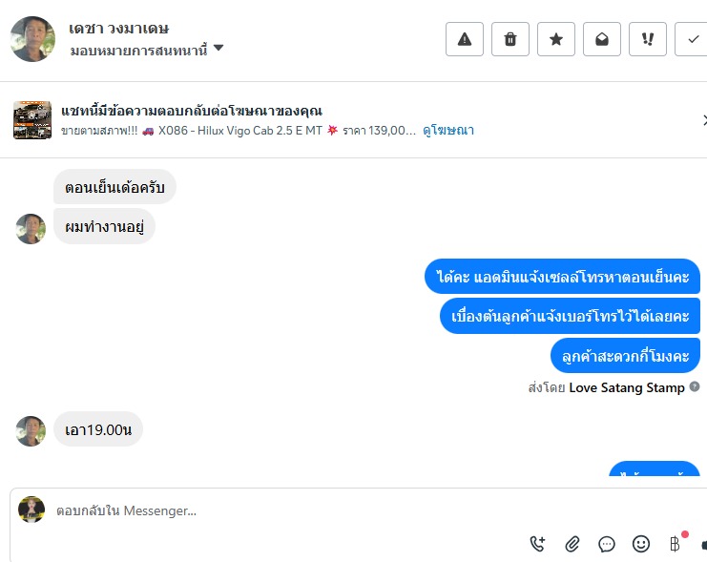
Task: Star this conversation as follow-up
Action: pos(556,39)
